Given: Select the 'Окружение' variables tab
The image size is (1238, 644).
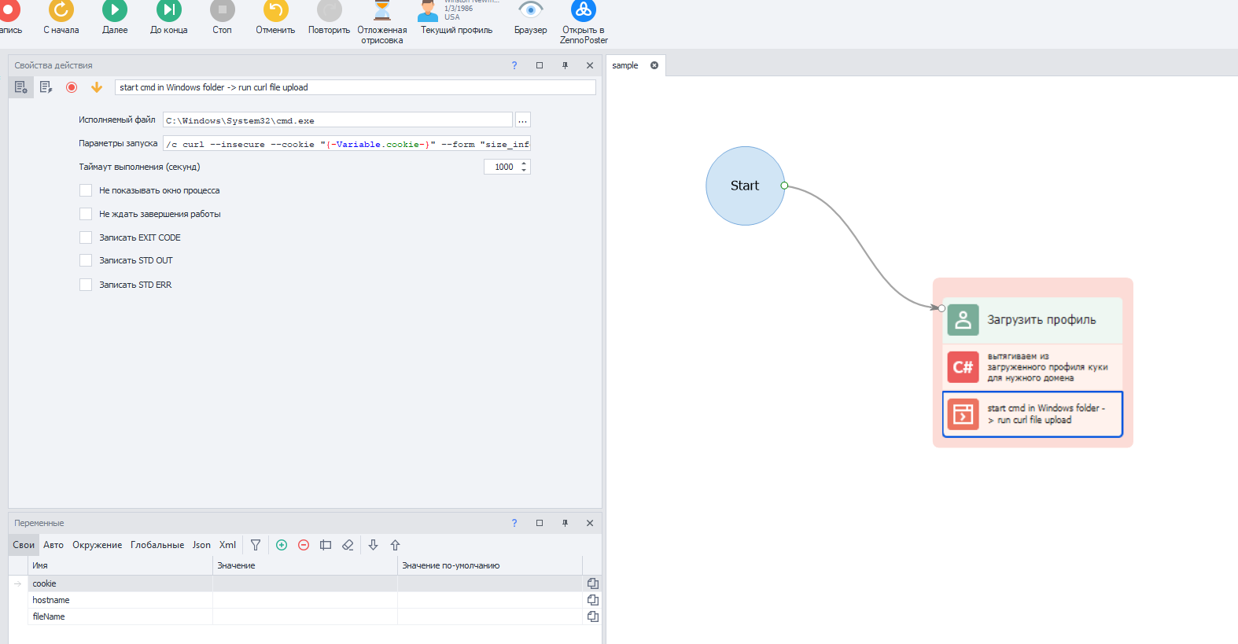Looking at the screenshot, I should click(97, 545).
